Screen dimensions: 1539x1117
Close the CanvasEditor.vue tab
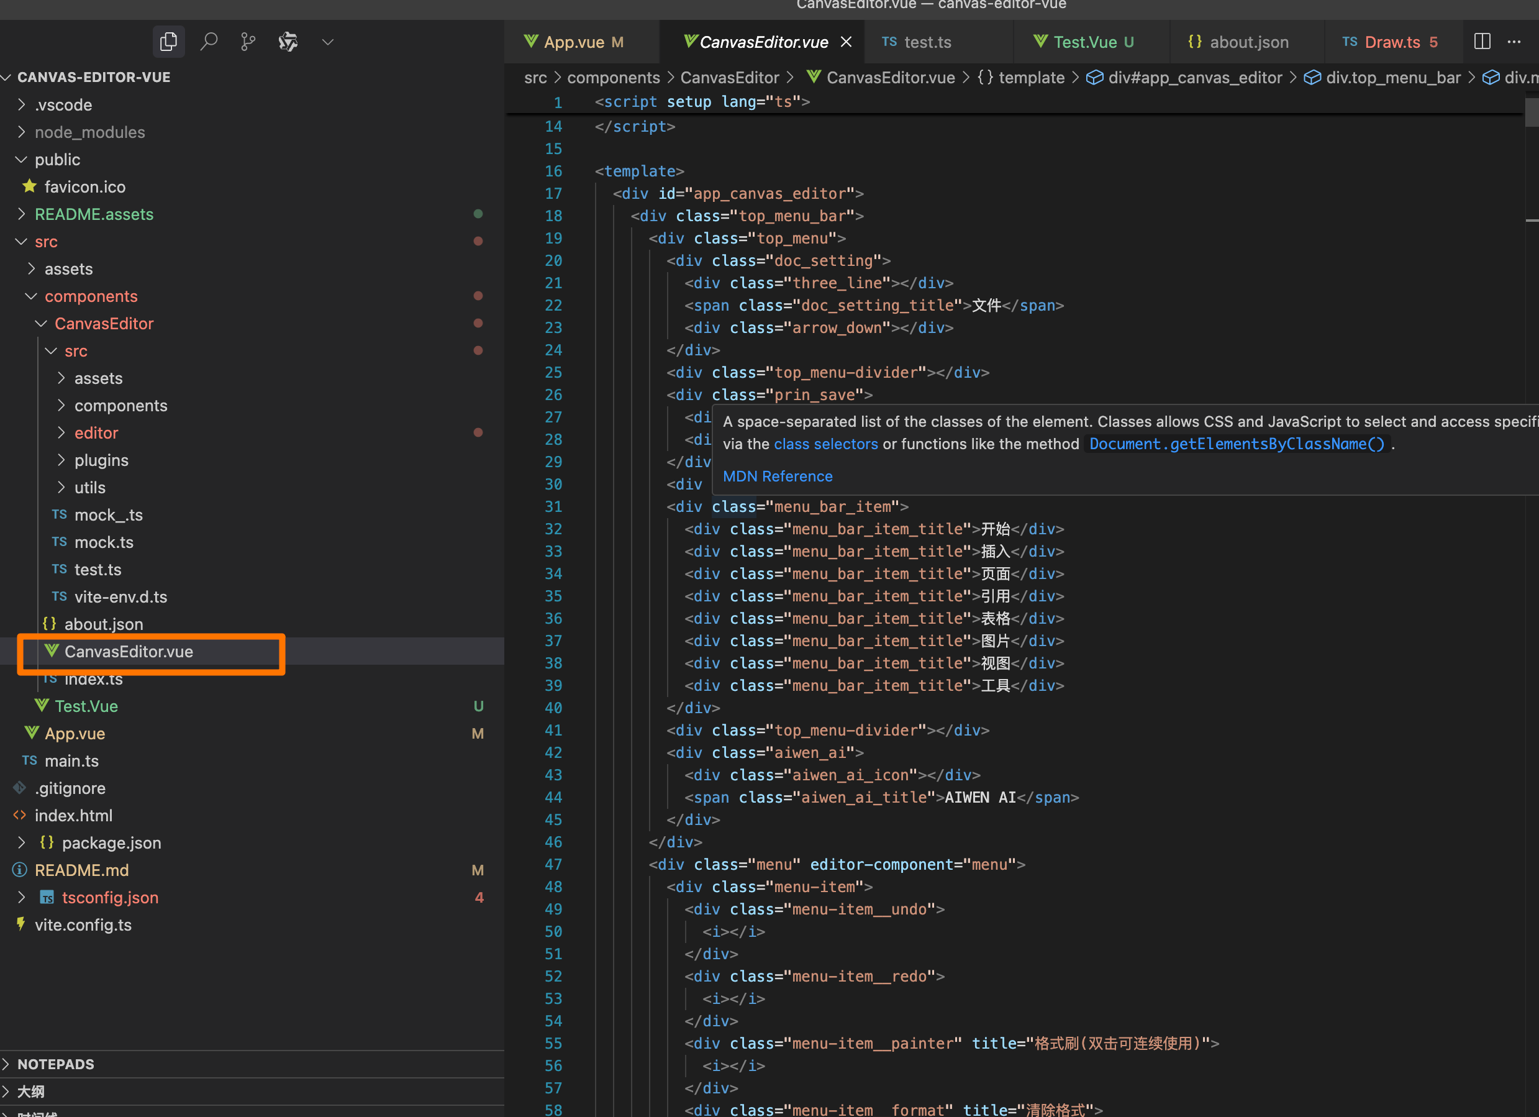(x=846, y=42)
